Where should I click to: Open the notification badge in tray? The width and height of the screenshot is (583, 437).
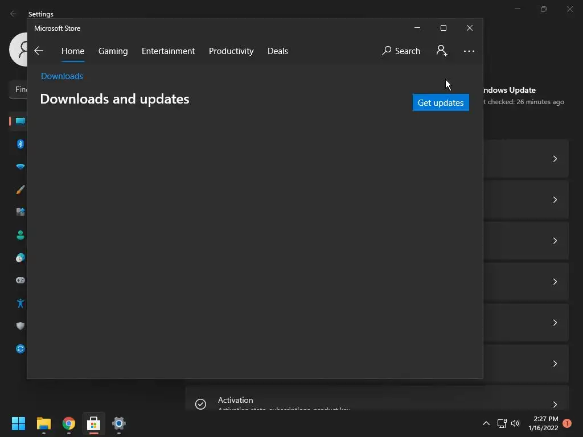coord(567,423)
